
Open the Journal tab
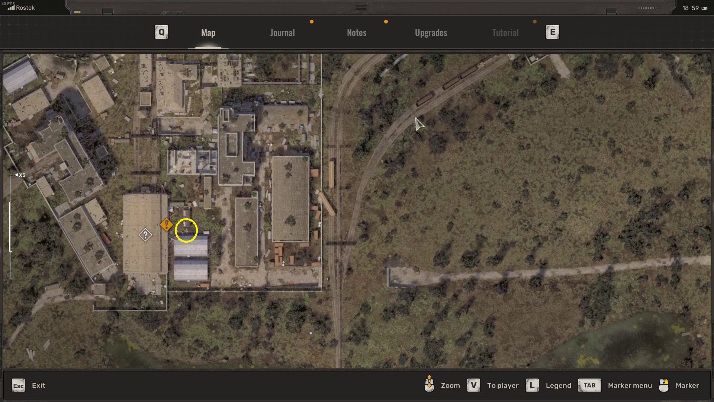coord(282,33)
